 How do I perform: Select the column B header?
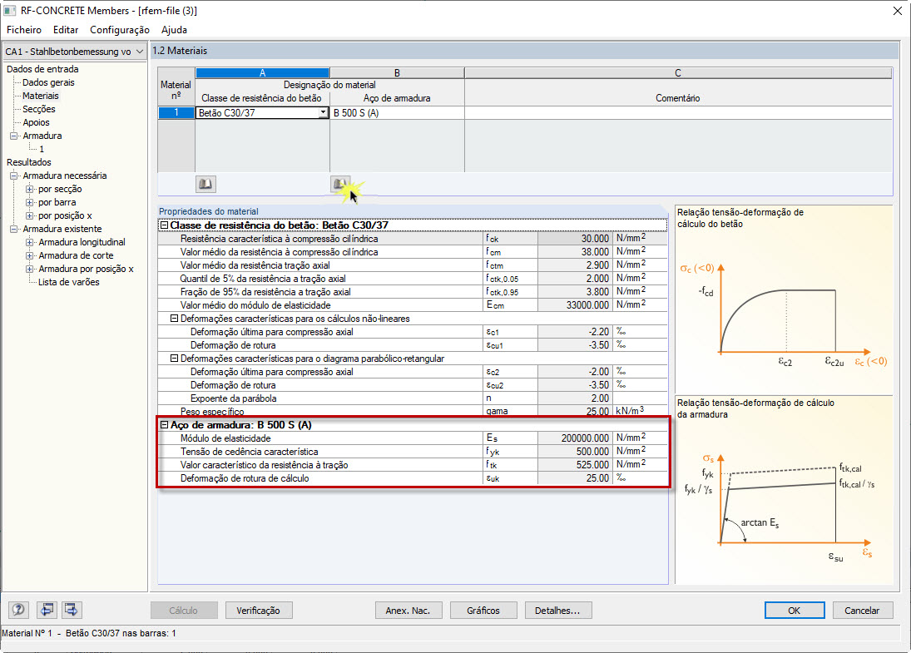coord(397,72)
